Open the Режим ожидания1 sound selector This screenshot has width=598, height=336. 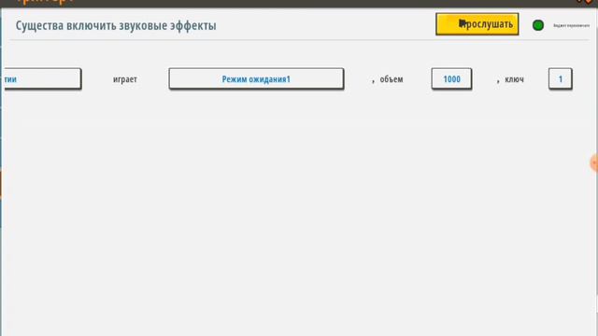[256, 78]
